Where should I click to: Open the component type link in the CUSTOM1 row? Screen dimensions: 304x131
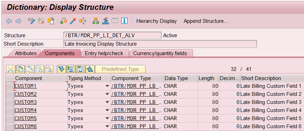coord(136,86)
